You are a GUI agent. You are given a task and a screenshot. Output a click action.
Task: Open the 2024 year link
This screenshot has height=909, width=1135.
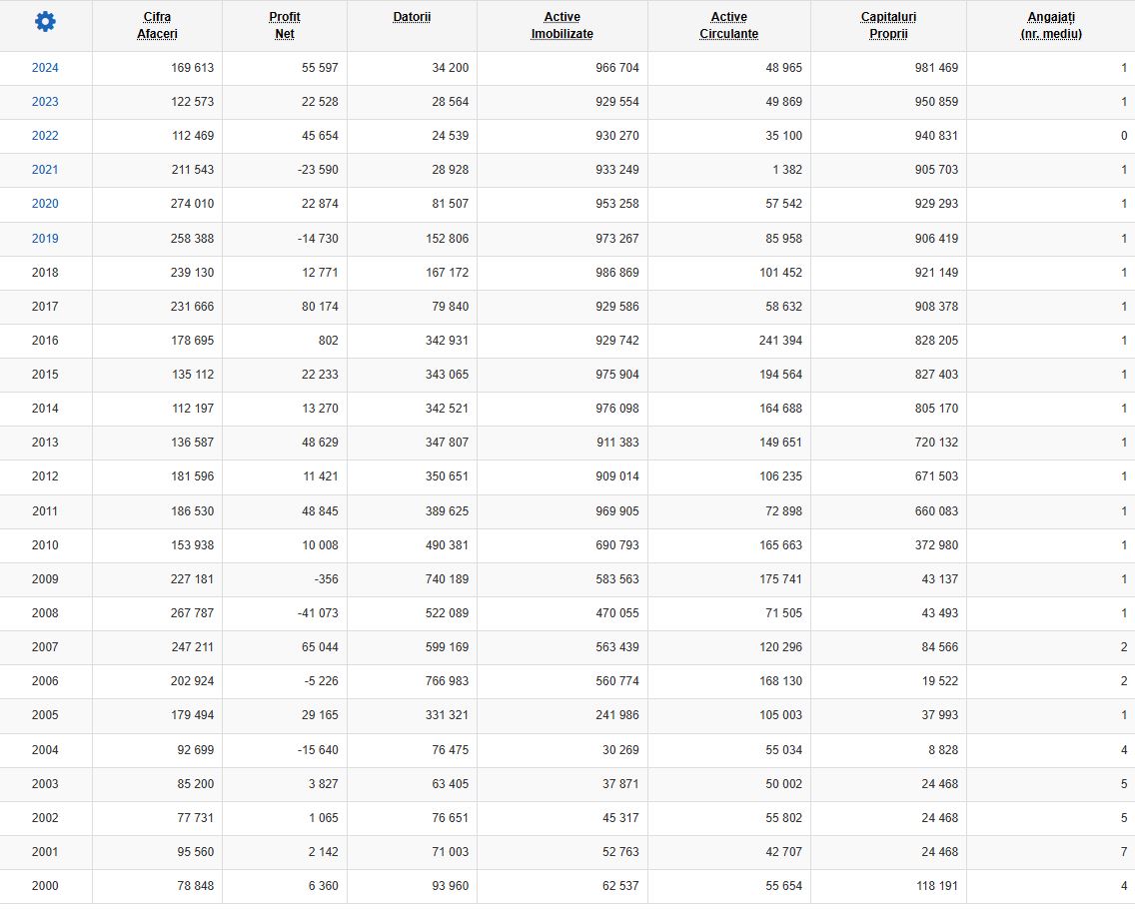tap(45, 68)
